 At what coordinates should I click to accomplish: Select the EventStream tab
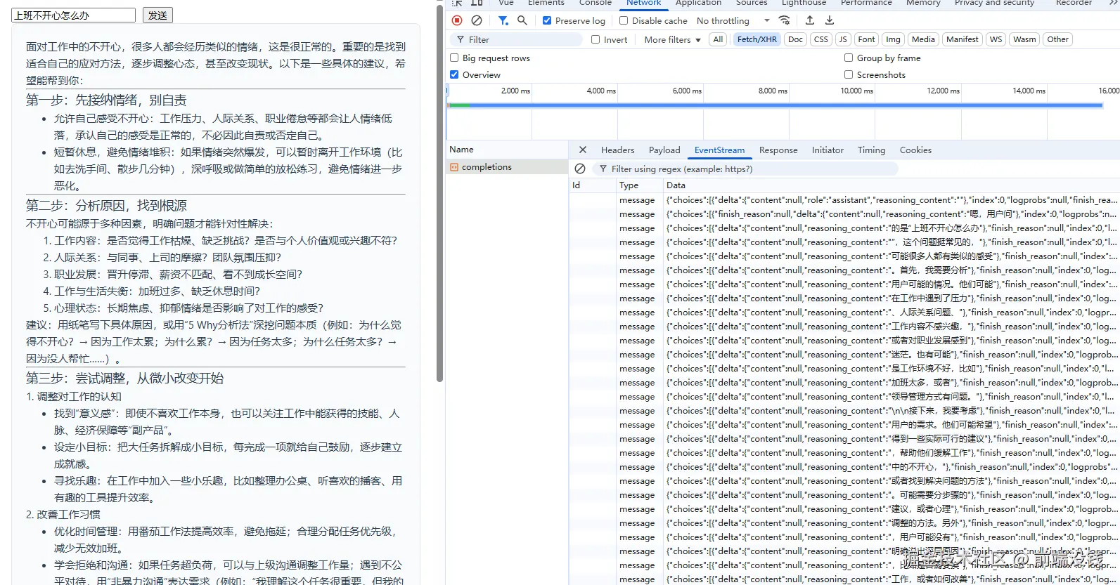pos(719,150)
